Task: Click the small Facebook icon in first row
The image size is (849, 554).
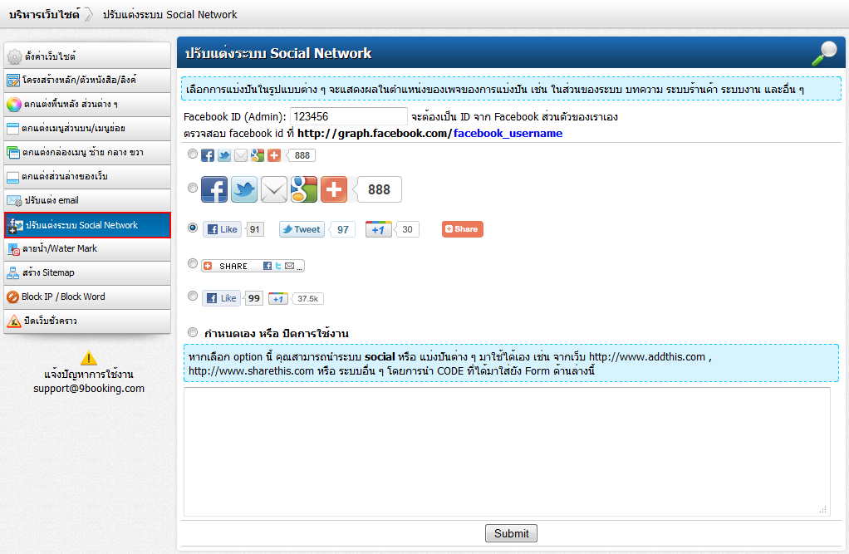Action: pyautogui.click(x=208, y=155)
